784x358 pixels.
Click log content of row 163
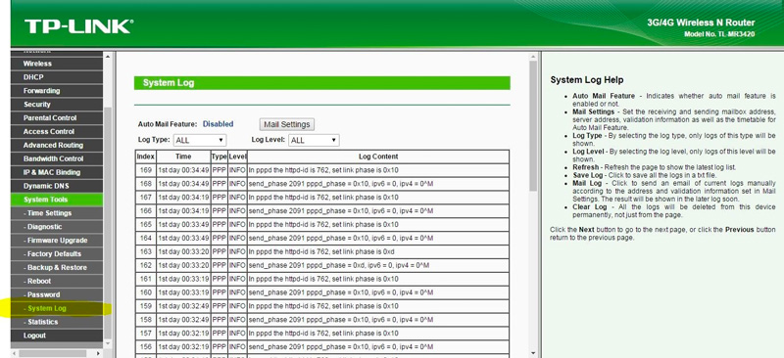(x=378, y=251)
